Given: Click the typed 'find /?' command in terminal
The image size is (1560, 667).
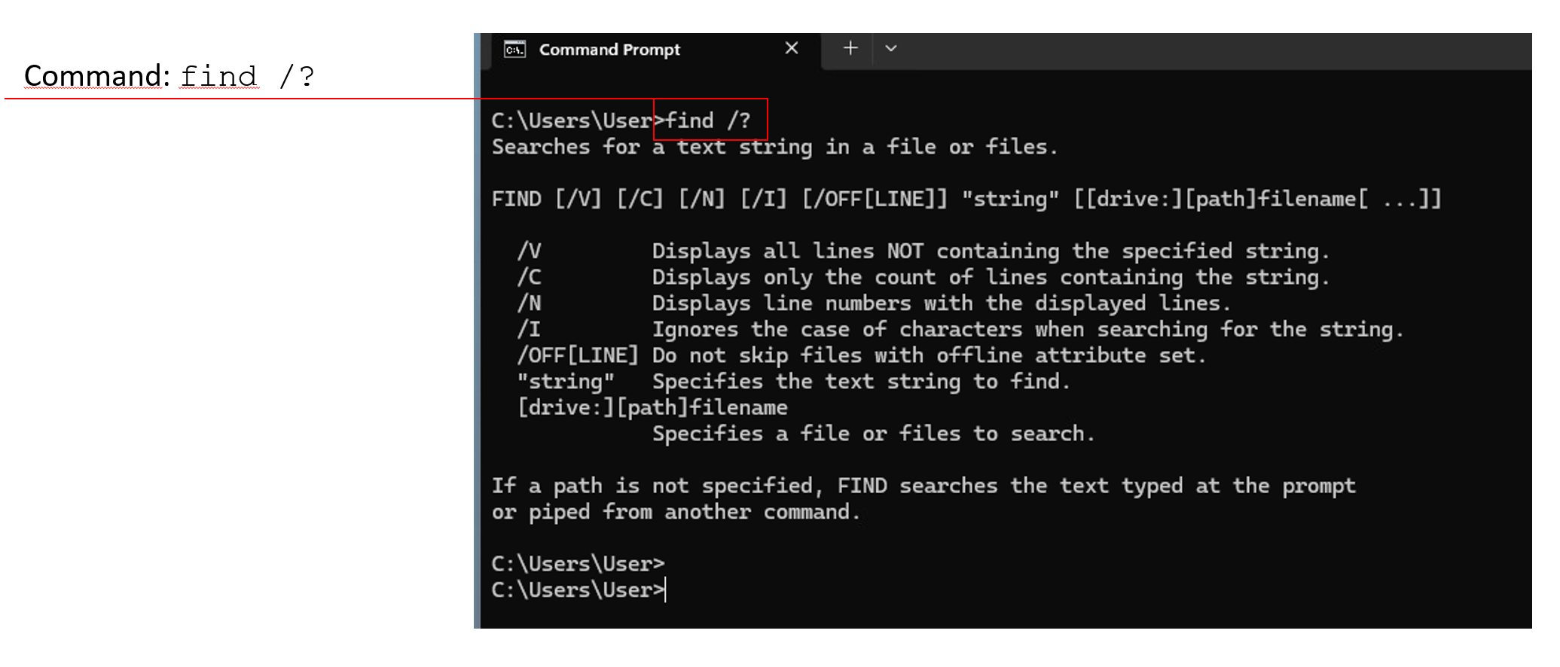Looking at the screenshot, I should (x=708, y=120).
